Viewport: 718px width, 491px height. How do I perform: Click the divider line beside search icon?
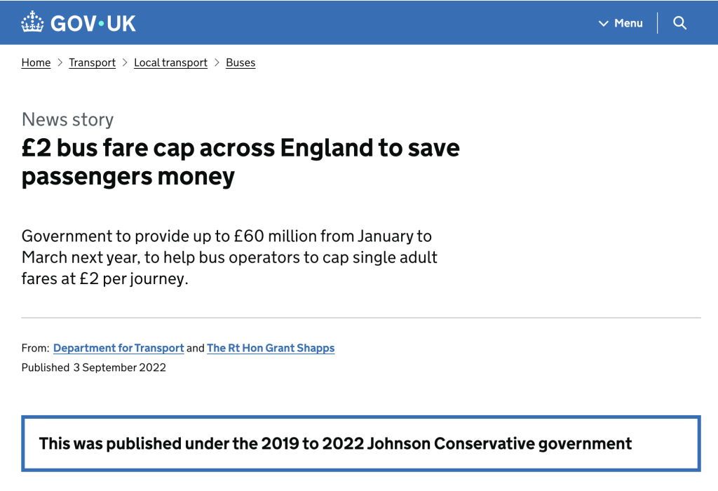tap(657, 23)
